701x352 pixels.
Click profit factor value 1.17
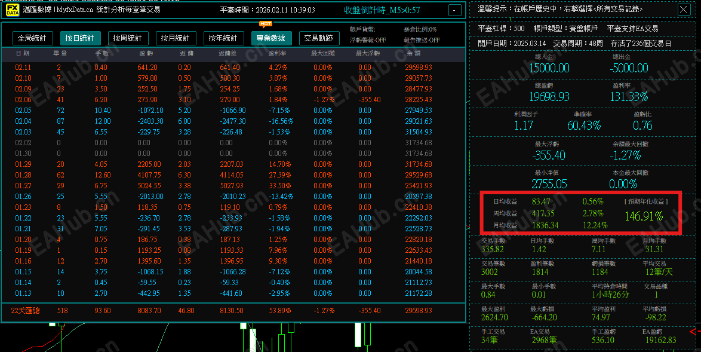(524, 126)
